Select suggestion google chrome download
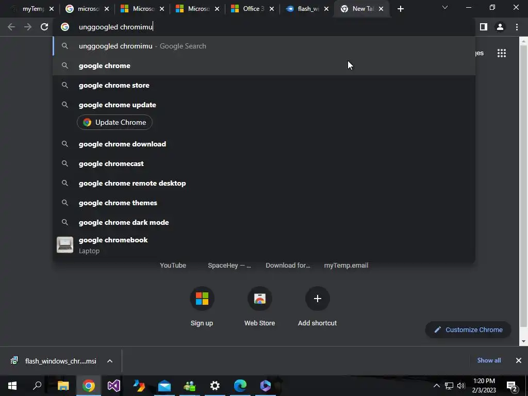Image resolution: width=528 pixels, height=396 pixels. (264, 144)
